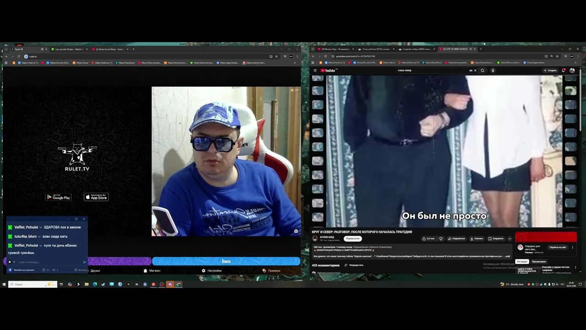Mute the YouTube tab's audio indicator

[x=471, y=49]
